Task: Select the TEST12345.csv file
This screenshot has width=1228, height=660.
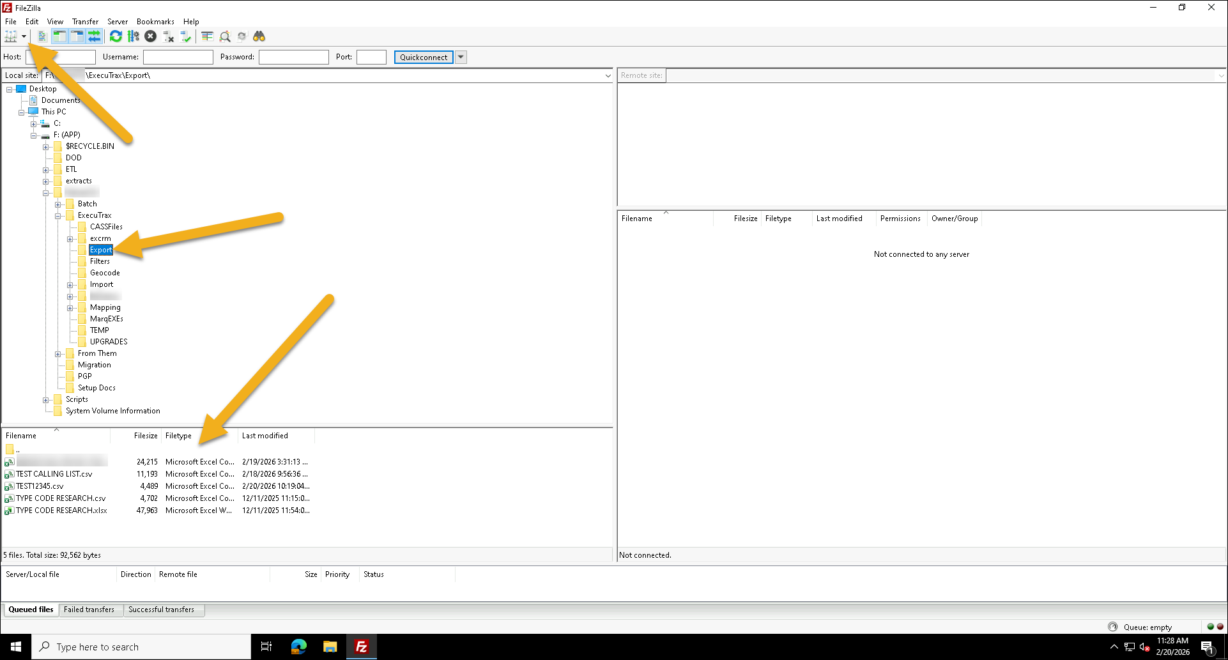Action: click(x=38, y=486)
